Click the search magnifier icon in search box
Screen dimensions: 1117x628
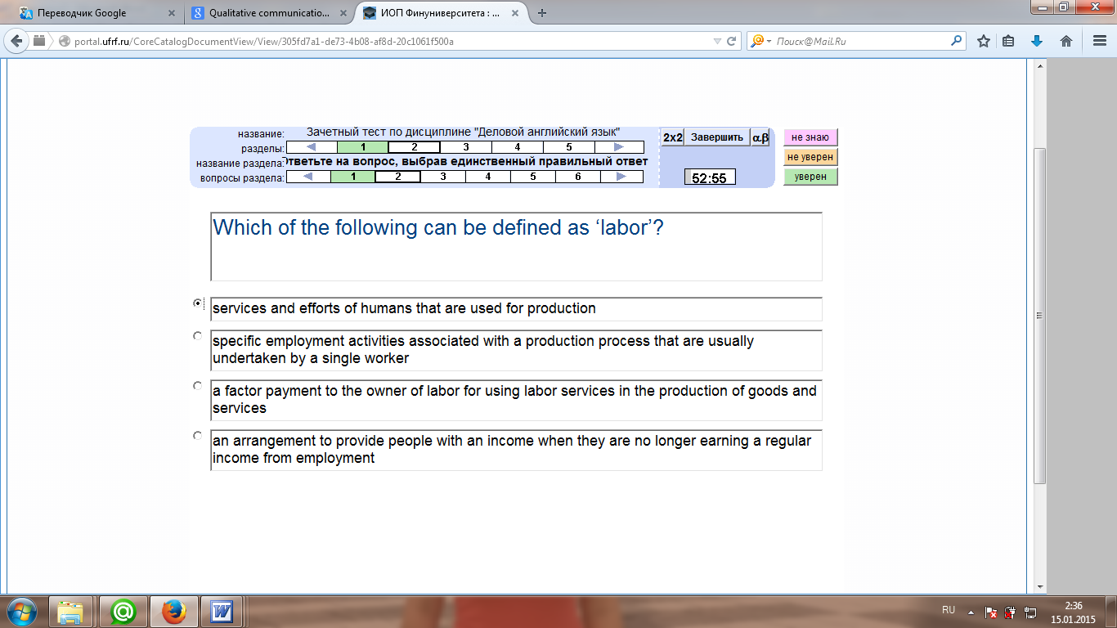[x=957, y=41]
